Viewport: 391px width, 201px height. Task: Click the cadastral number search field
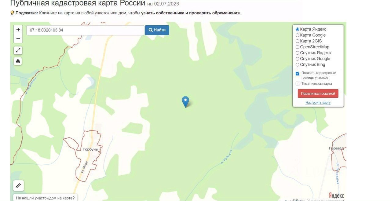point(85,30)
